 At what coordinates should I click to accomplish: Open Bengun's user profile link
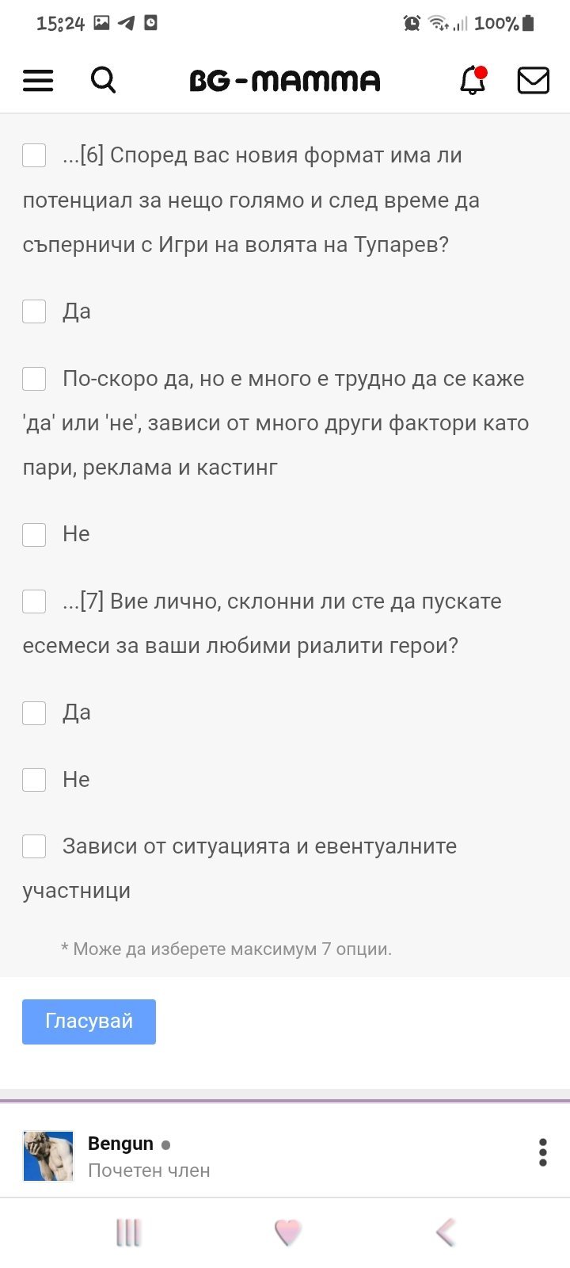click(x=120, y=1144)
